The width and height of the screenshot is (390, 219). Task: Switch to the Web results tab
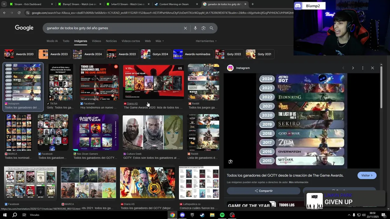(x=148, y=41)
